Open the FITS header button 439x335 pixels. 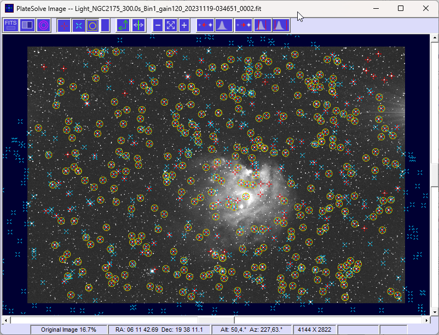[10, 25]
